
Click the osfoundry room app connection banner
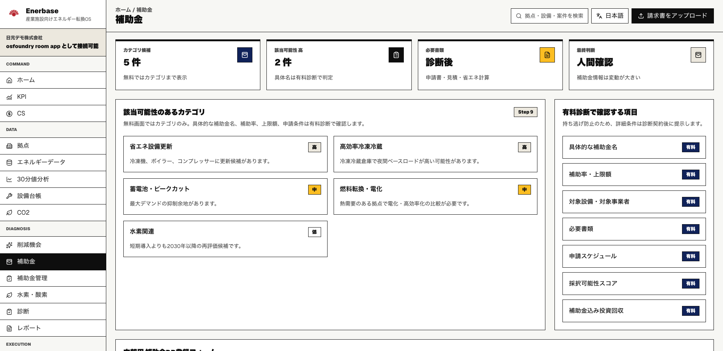53,42
